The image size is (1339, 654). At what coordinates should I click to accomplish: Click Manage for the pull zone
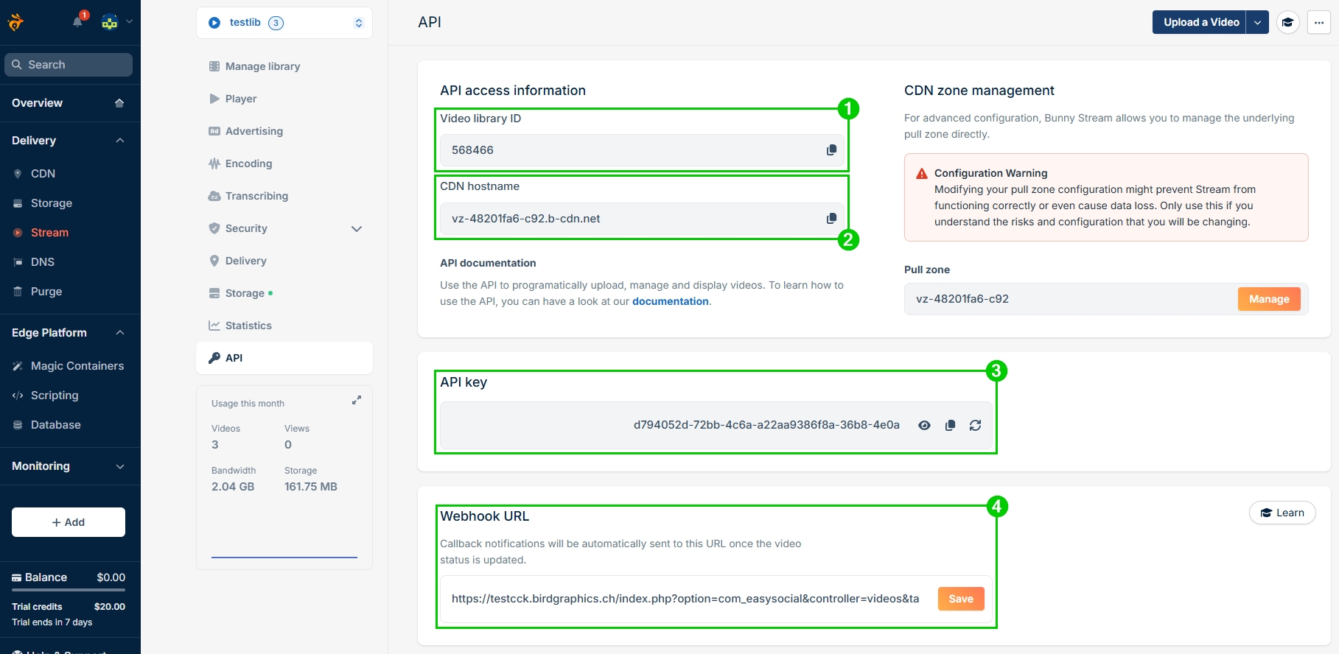pyautogui.click(x=1268, y=299)
